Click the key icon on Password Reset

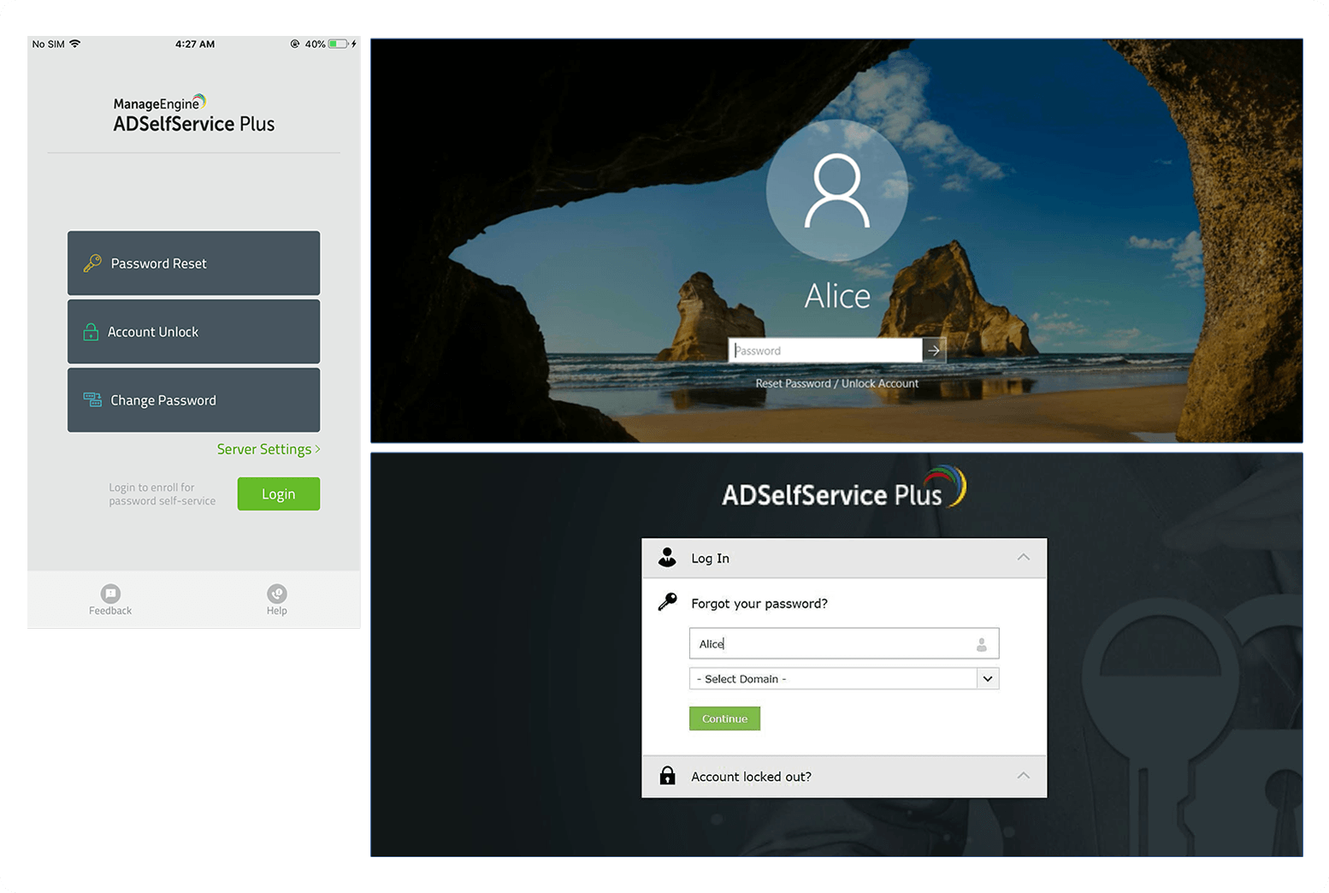click(92, 263)
